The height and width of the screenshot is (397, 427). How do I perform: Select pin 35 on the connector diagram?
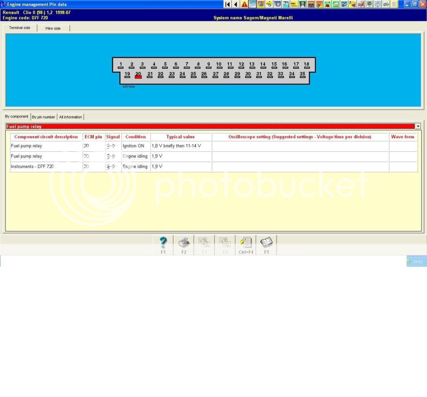click(302, 75)
